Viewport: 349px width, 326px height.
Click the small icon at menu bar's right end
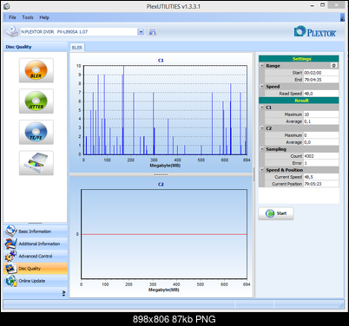342,17
